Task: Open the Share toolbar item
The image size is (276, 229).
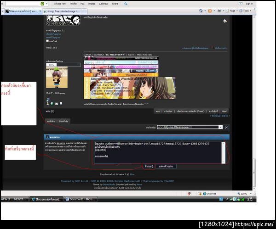Action: [x=115, y=4]
